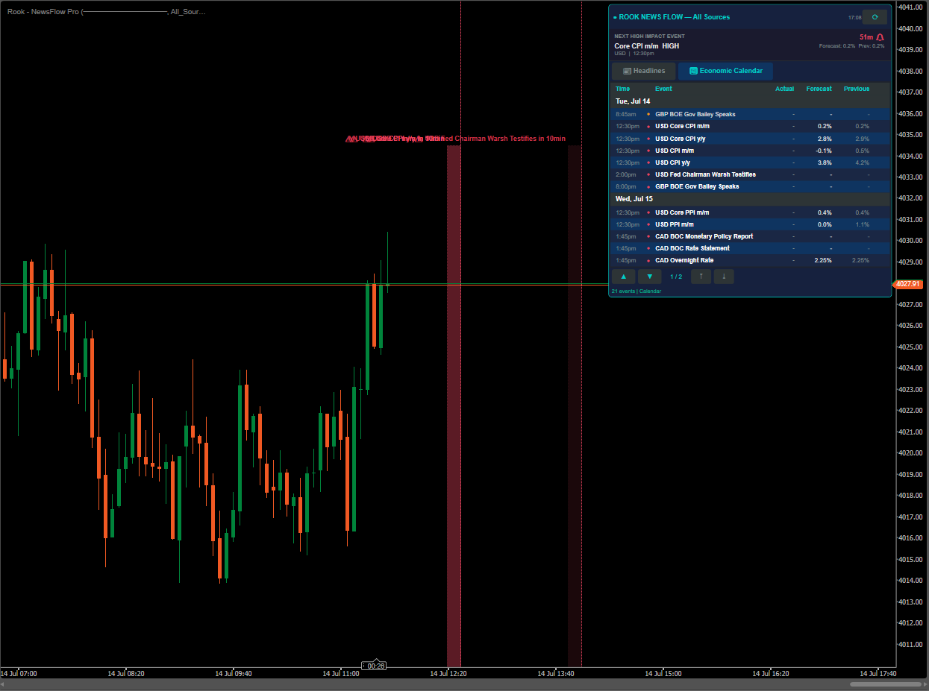This screenshot has height=691, width=929.
Task: Click the right arrow of horizontal scrollbar
Action: (925, 684)
